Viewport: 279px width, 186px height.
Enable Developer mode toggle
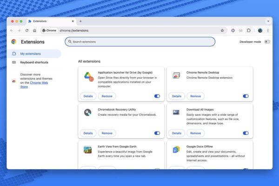[267, 42]
